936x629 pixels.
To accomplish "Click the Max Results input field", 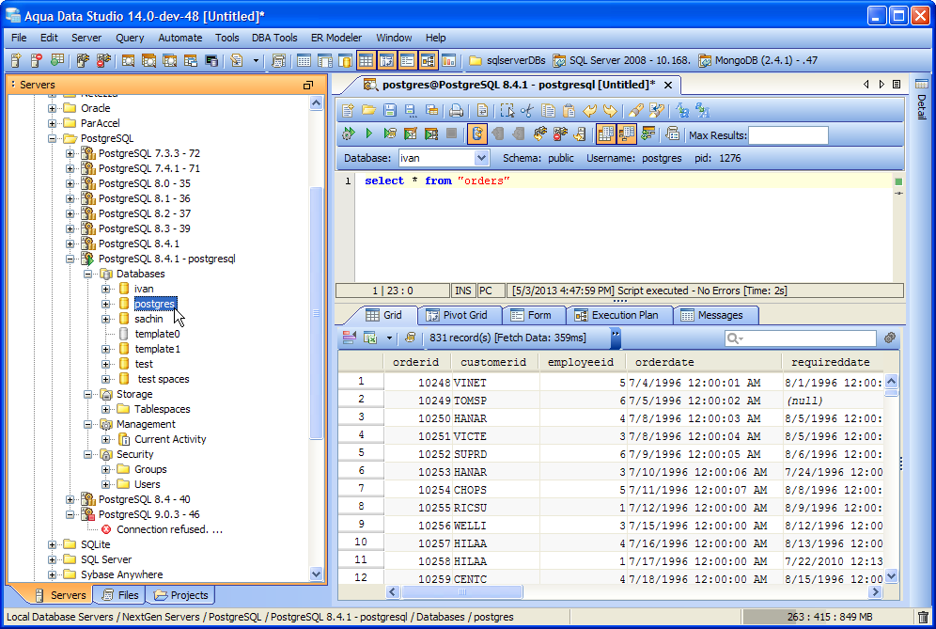I will [x=788, y=135].
